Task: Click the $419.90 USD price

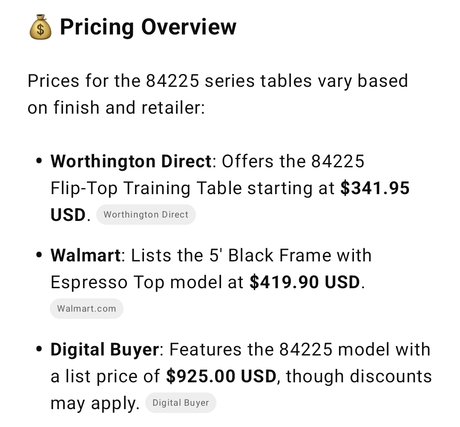Action: point(305,282)
